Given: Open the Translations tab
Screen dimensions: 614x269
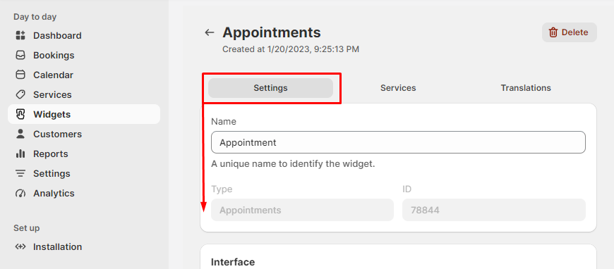Looking at the screenshot, I should point(526,88).
